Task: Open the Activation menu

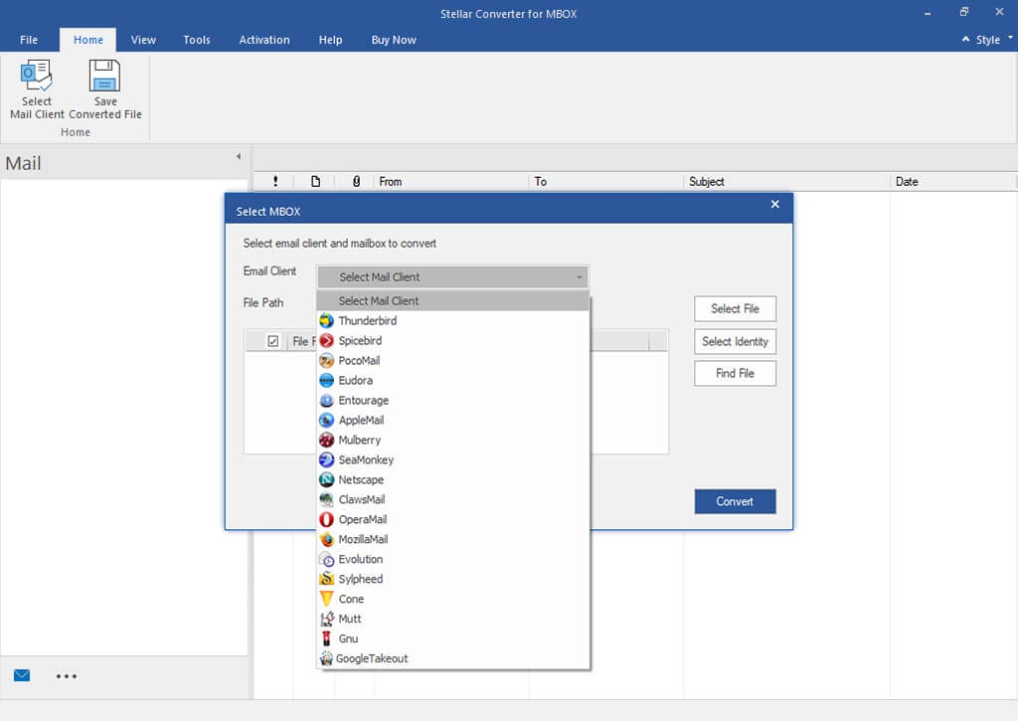Action: click(263, 40)
